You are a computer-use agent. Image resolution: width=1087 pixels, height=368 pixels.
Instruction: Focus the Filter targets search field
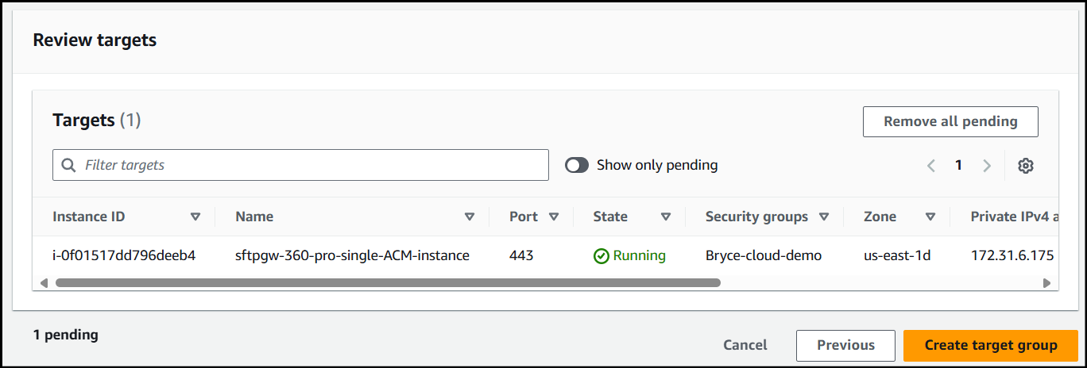click(x=310, y=165)
